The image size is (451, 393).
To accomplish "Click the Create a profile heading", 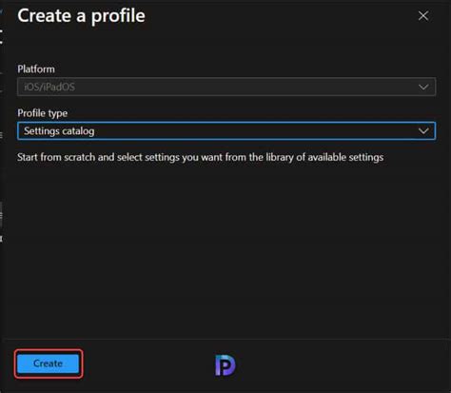I will coord(82,16).
